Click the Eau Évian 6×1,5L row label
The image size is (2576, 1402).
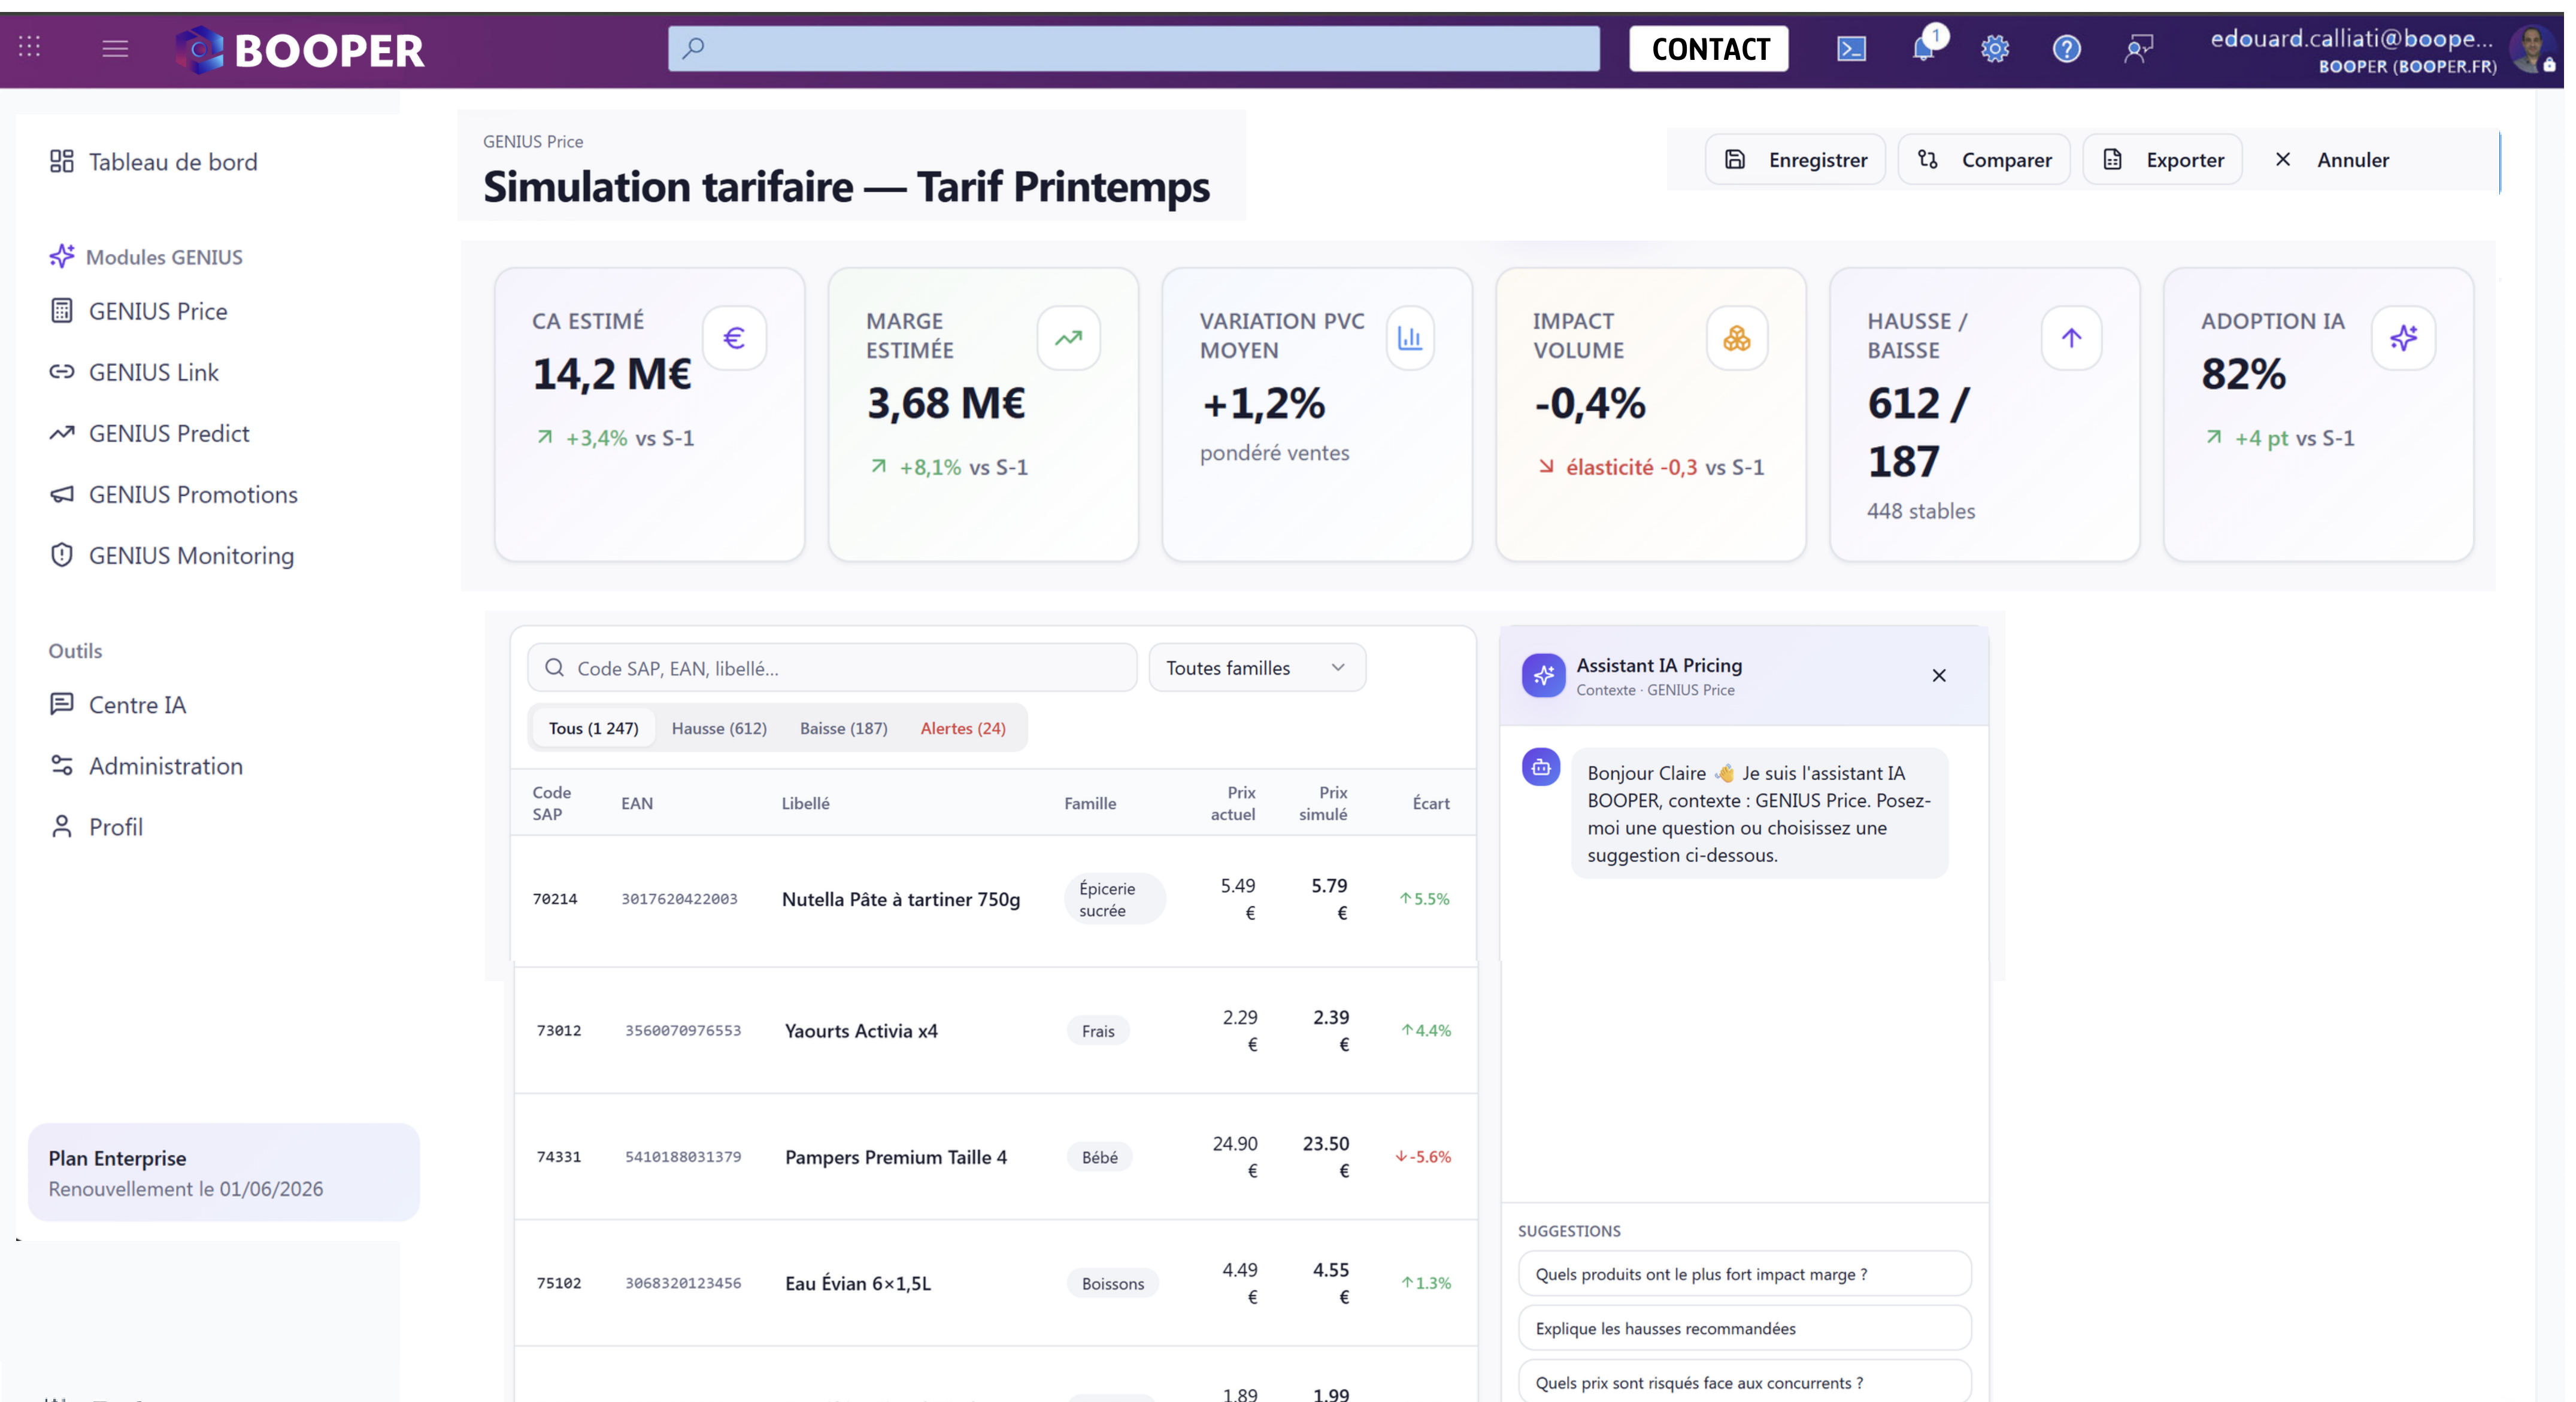coord(858,1283)
